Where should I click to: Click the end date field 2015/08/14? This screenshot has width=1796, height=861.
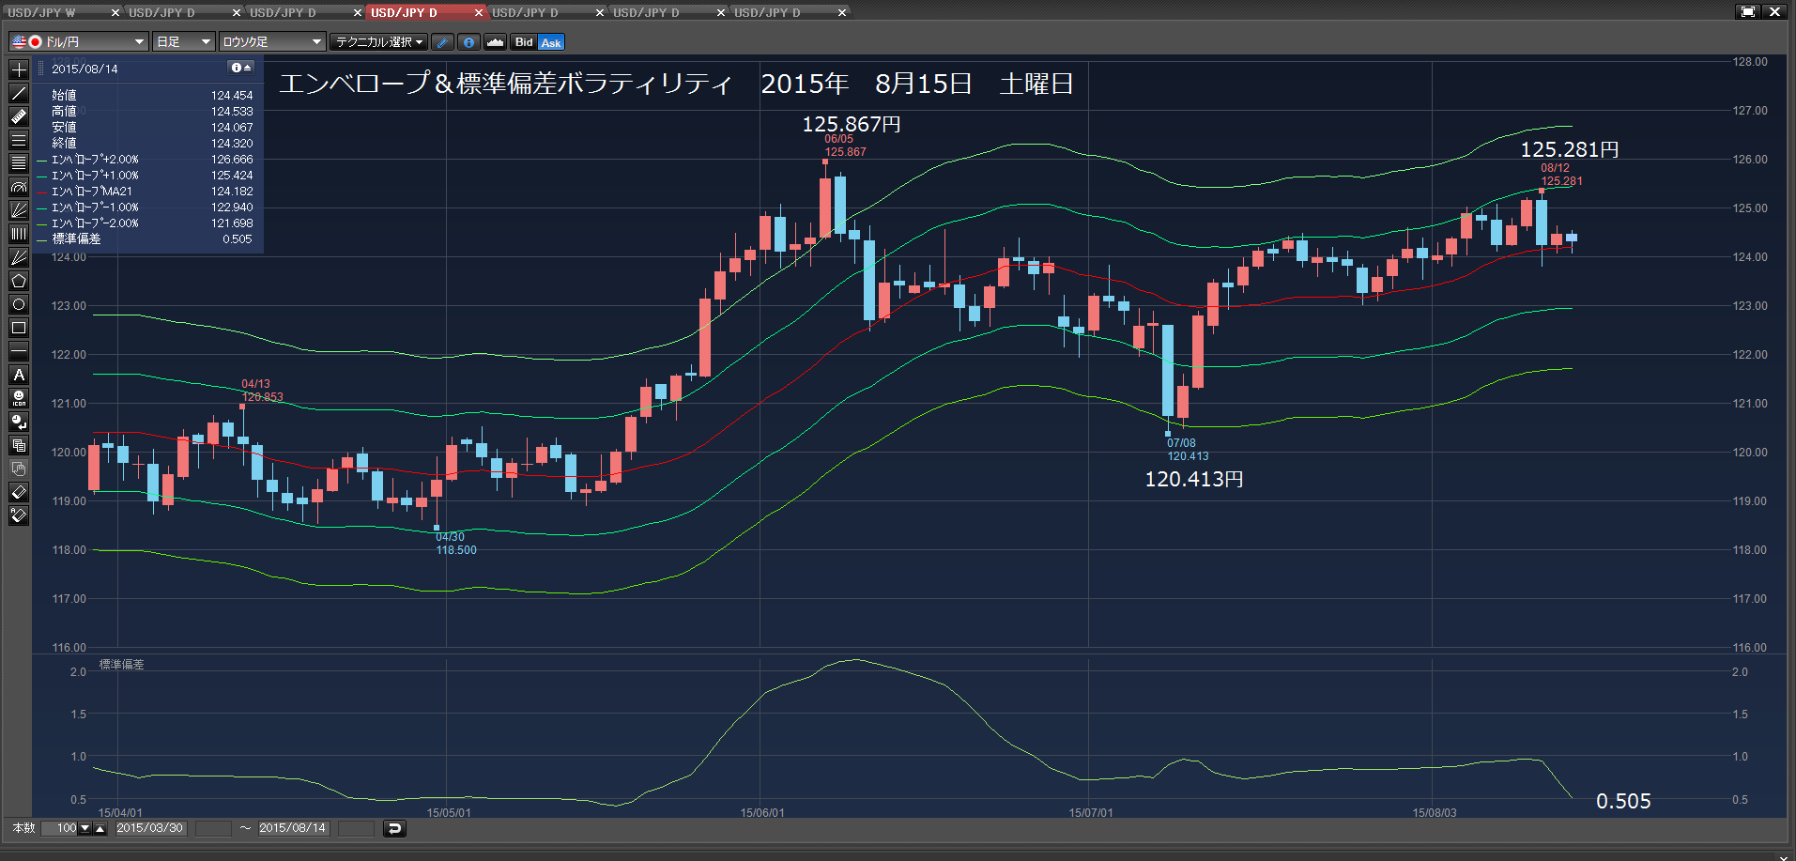293,828
